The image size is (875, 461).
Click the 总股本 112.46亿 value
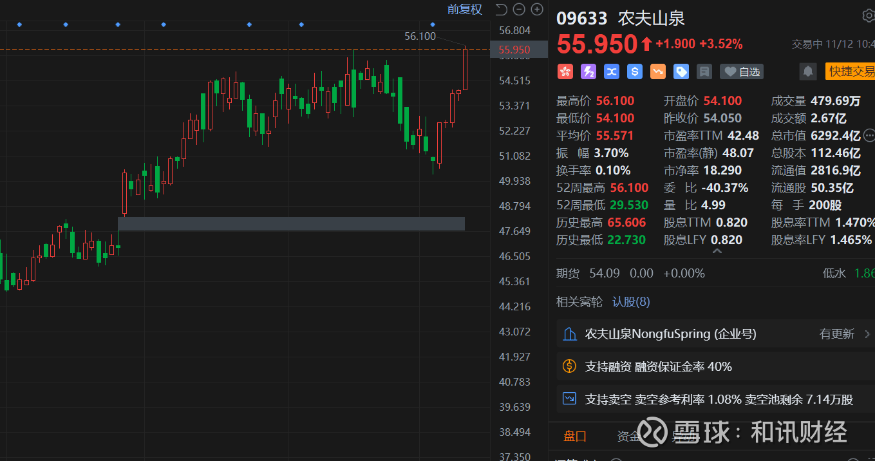(x=836, y=153)
